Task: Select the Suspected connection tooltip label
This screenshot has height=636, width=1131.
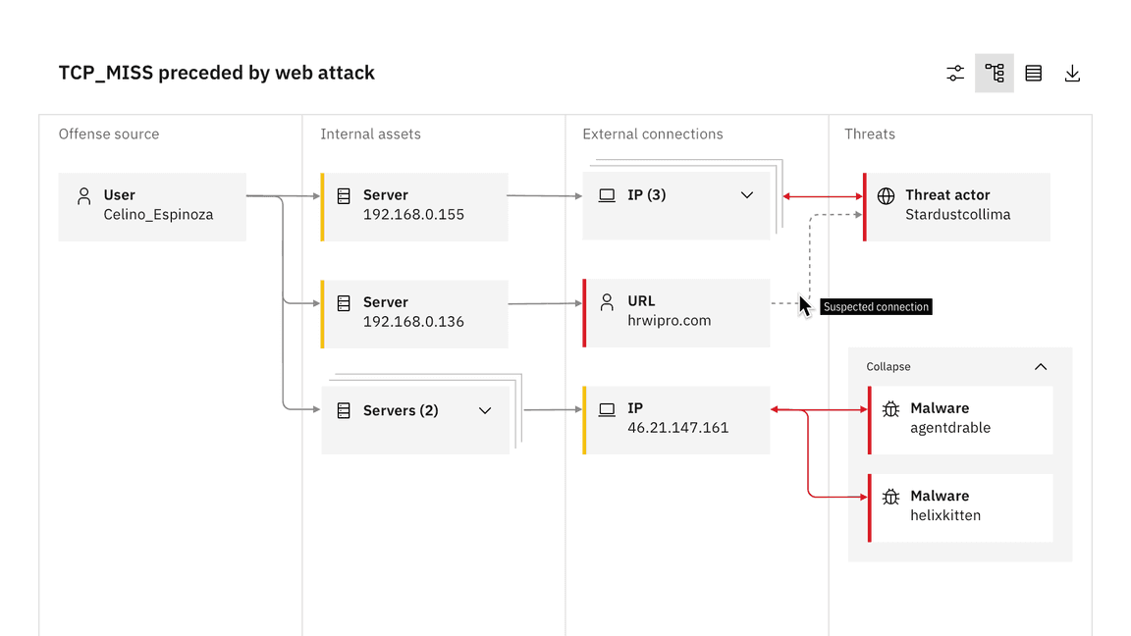Action: click(x=875, y=306)
